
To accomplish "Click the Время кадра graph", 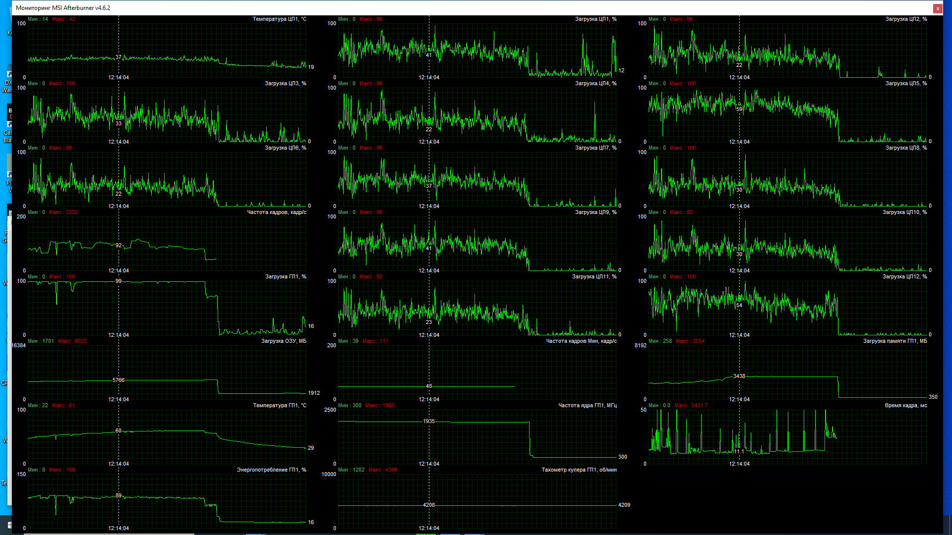I will 787,436.
